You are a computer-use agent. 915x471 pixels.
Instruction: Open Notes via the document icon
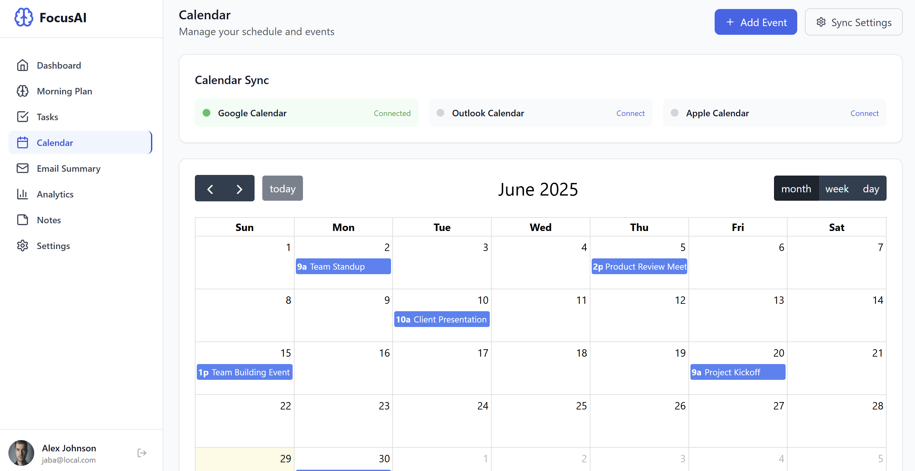[x=23, y=220]
